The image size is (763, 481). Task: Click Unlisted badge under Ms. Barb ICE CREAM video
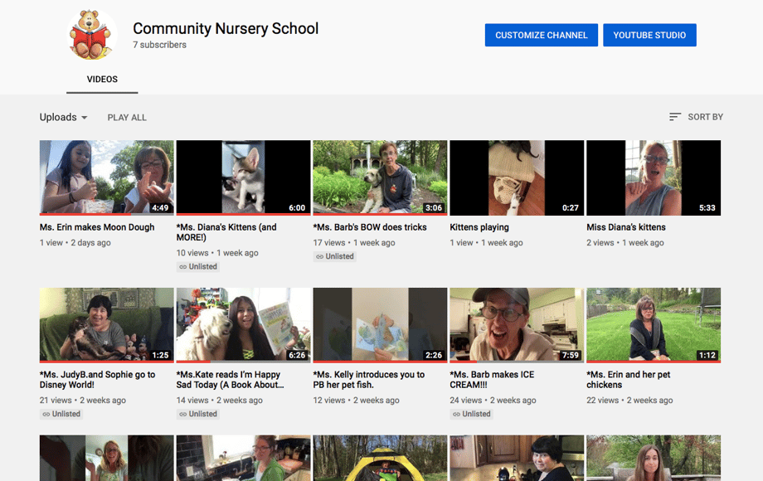click(x=472, y=414)
